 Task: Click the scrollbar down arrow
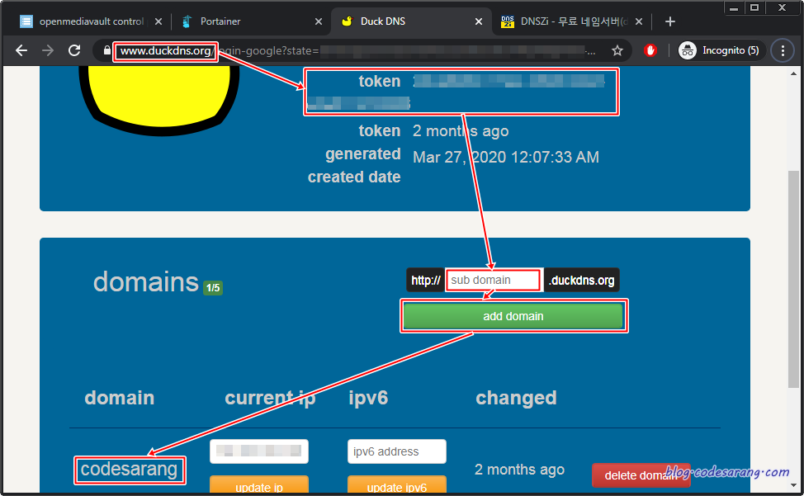(794, 484)
